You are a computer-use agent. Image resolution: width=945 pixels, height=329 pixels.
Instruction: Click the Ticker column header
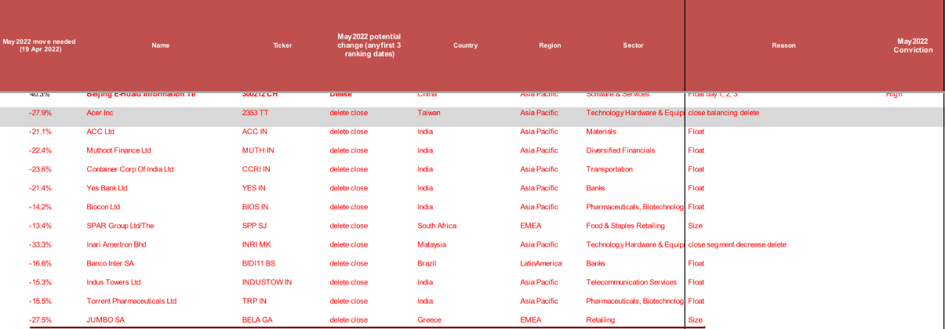tap(282, 45)
